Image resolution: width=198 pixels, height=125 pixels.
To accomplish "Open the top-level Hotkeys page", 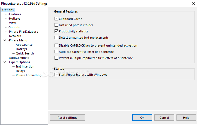I will [14, 19].
